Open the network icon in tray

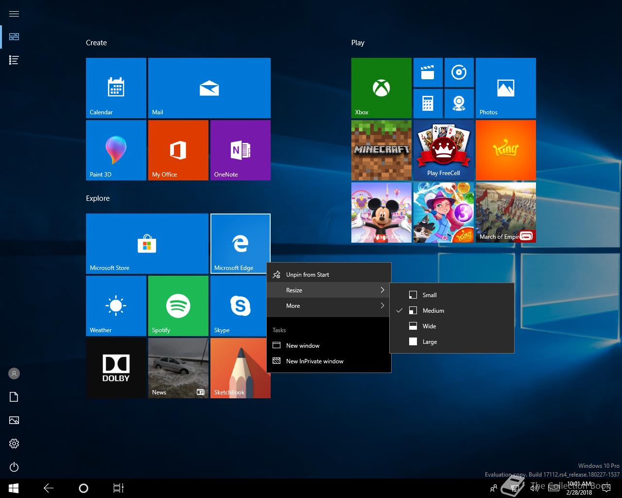tap(516, 488)
